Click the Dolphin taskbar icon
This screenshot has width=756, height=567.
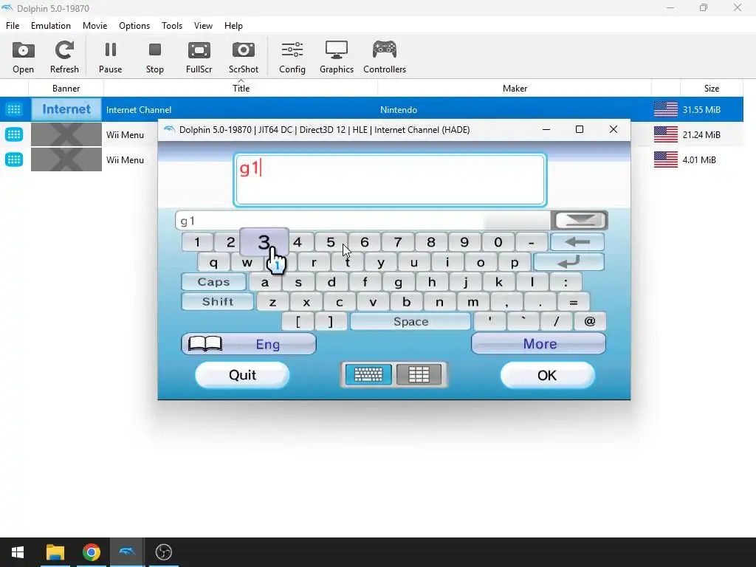click(x=127, y=552)
